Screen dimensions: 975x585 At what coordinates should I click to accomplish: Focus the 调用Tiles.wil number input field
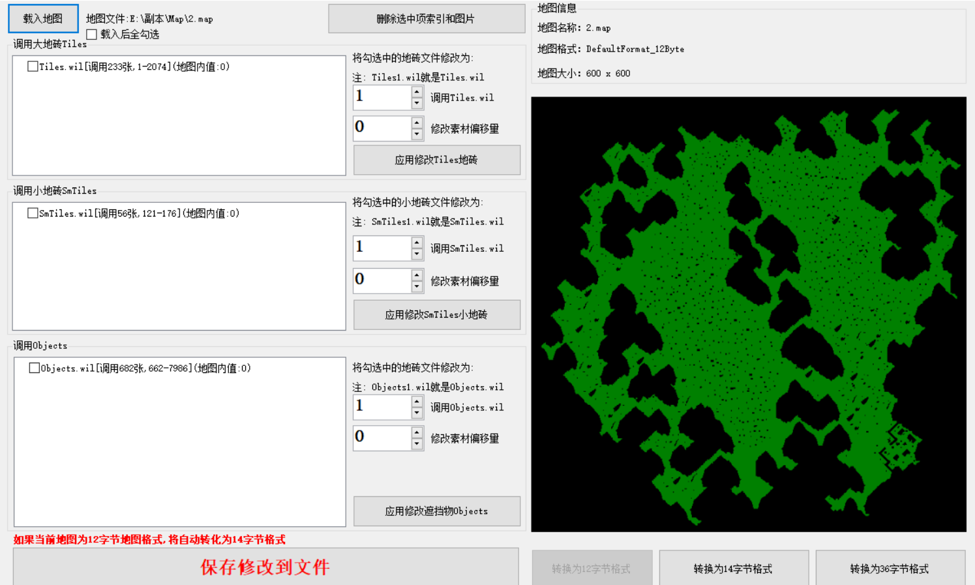[382, 98]
